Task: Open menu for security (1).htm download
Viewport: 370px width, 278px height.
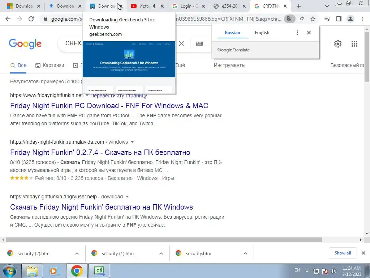Action: tap(161, 253)
